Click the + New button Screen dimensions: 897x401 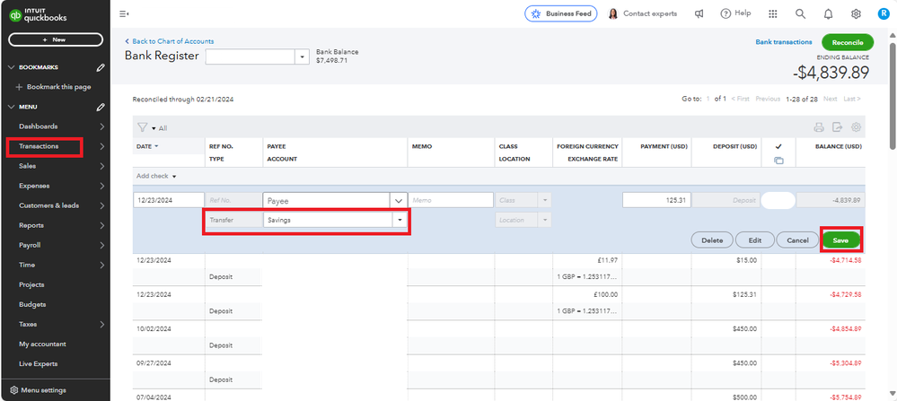(x=56, y=40)
